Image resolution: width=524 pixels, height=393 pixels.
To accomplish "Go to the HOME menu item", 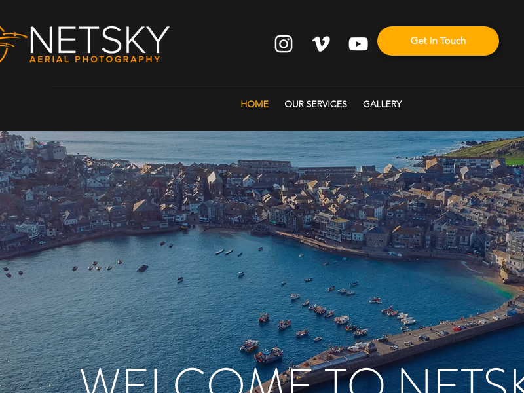I will (254, 104).
